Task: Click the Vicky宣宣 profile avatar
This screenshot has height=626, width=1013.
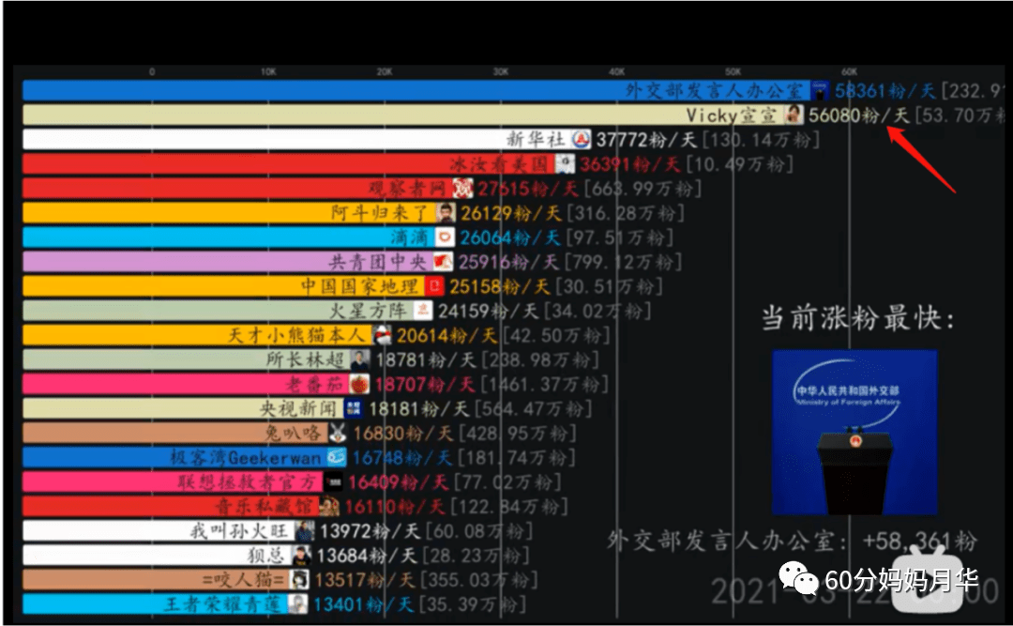Action: [x=794, y=115]
